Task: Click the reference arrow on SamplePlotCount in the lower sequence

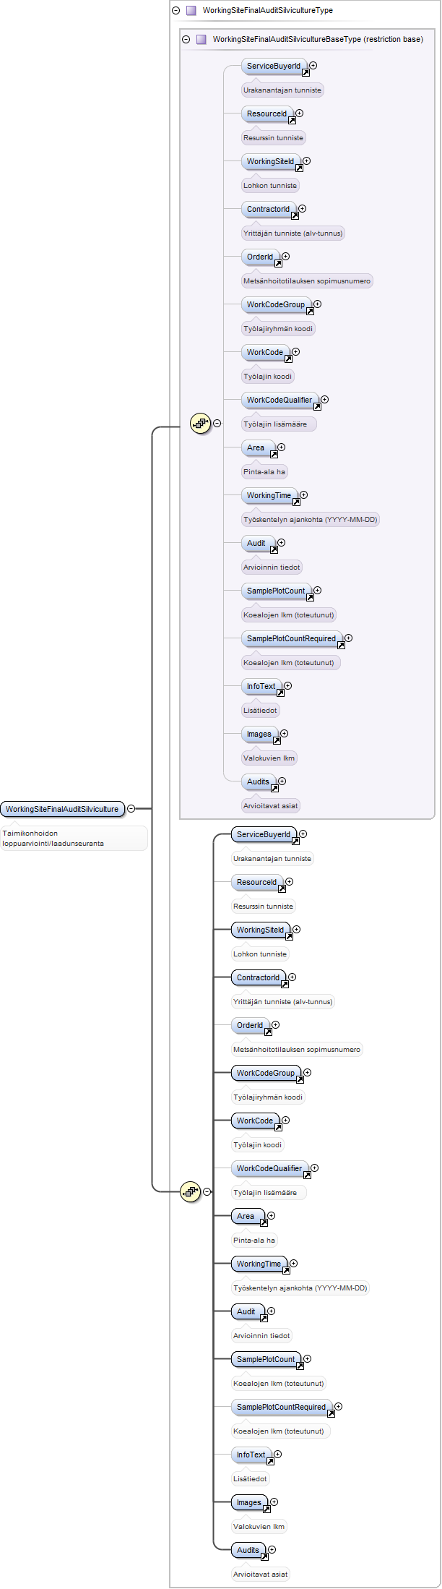Action: click(300, 1366)
